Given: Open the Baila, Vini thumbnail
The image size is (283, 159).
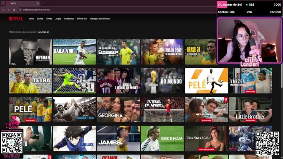Looking at the screenshot, I should pyautogui.click(x=74, y=52).
